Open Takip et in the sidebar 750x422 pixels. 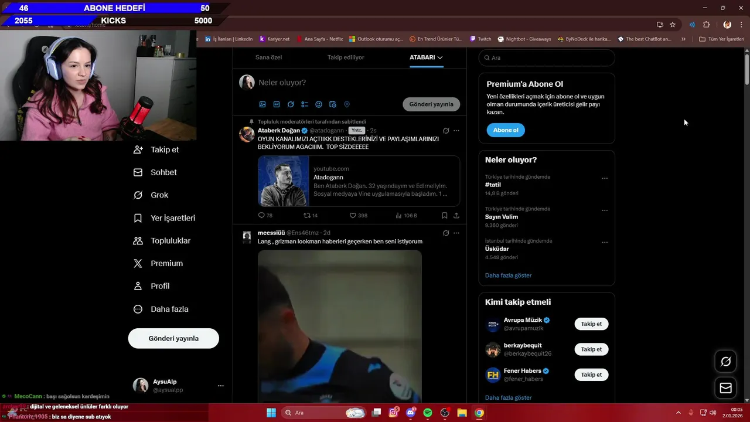tap(156, 149)
